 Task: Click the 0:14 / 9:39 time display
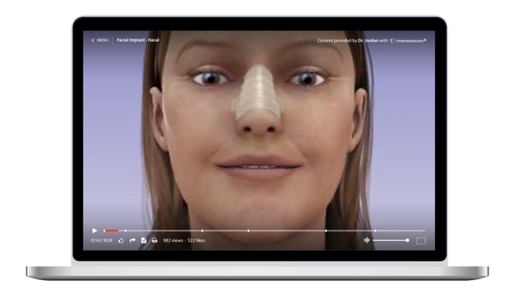pos(102,241)
